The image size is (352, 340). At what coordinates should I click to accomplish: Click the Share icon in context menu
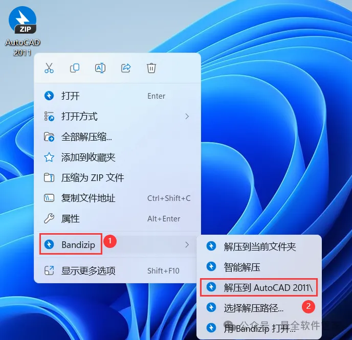click(126, 68)
